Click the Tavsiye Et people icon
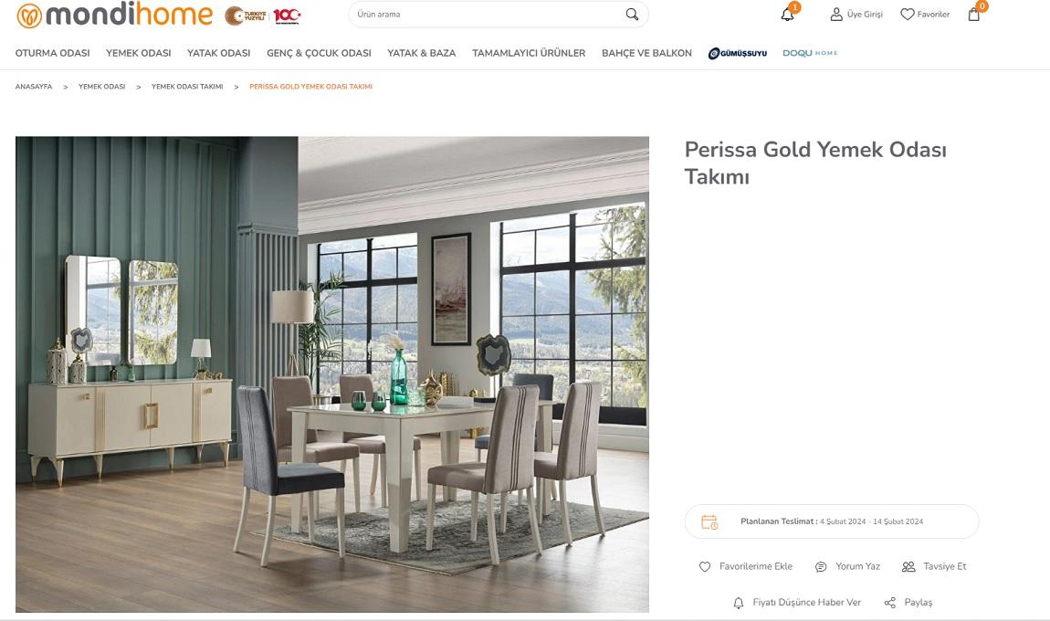The height and width of the screenshot is (621, 1050). [x=908, y=567]
